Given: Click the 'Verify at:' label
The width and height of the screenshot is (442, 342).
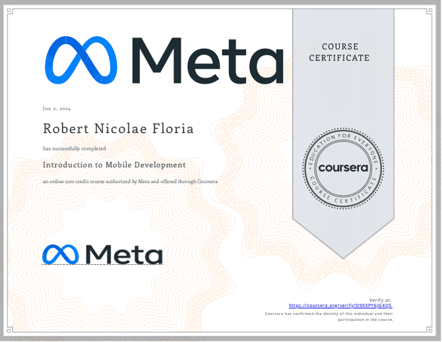Looking at the screenshot, I should [x=380, y=300].
